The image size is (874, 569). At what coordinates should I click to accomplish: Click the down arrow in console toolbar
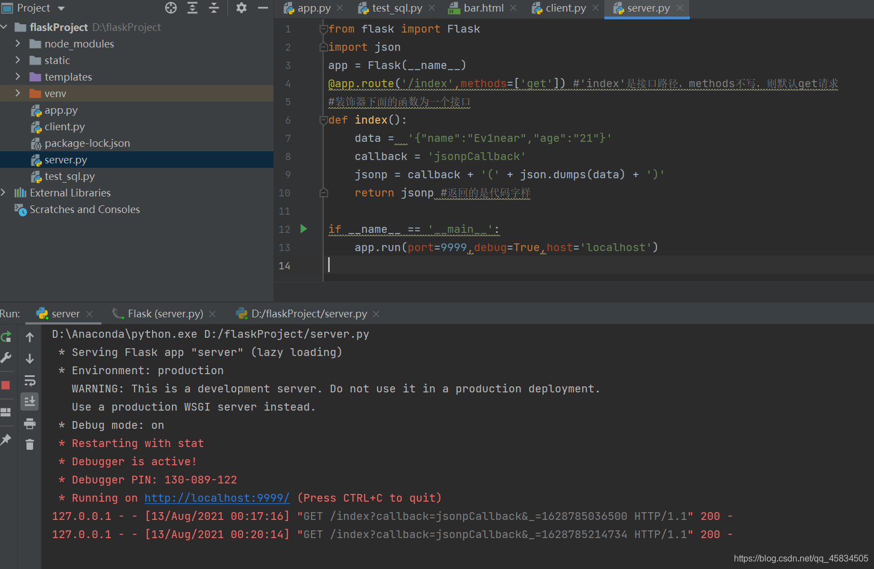click(x=30, y=359)
